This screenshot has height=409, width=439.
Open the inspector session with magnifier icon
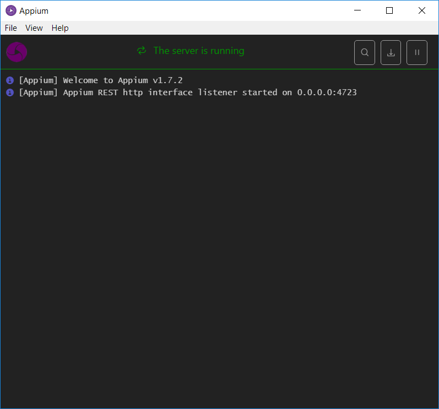point(365,53)
